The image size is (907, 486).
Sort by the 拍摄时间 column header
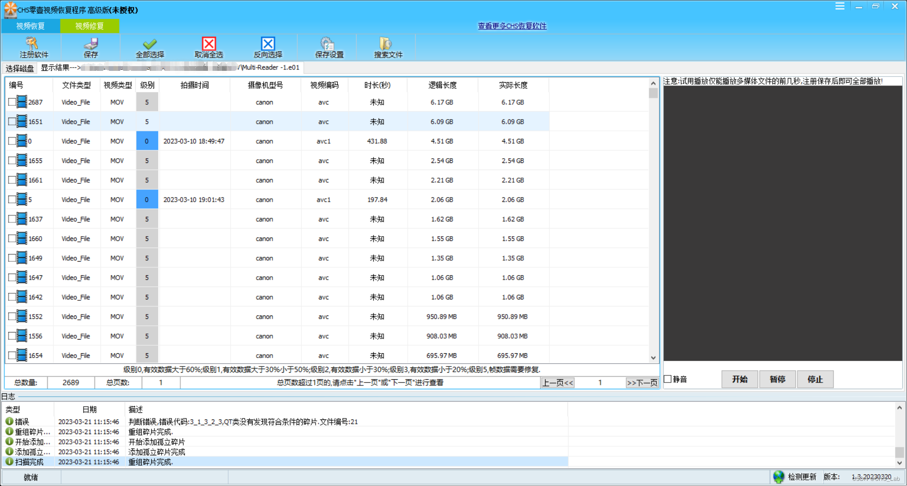tap(195, 85)
